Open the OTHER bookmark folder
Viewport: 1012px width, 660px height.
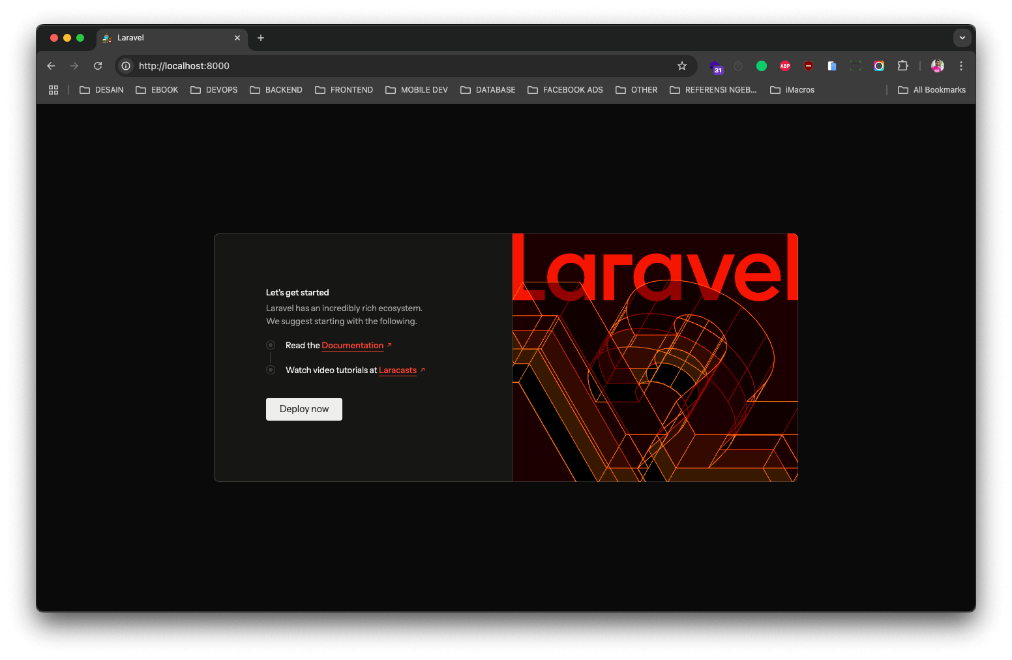click(636, 90)
